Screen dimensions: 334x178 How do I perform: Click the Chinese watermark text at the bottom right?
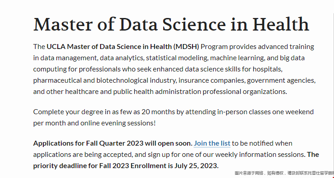pos(284,174)
